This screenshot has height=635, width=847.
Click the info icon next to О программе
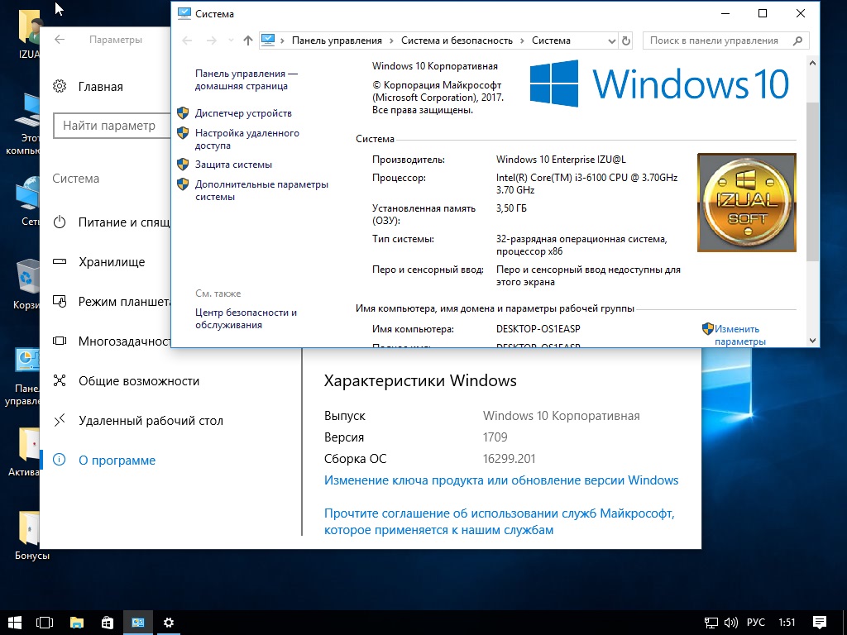(60, 460)
